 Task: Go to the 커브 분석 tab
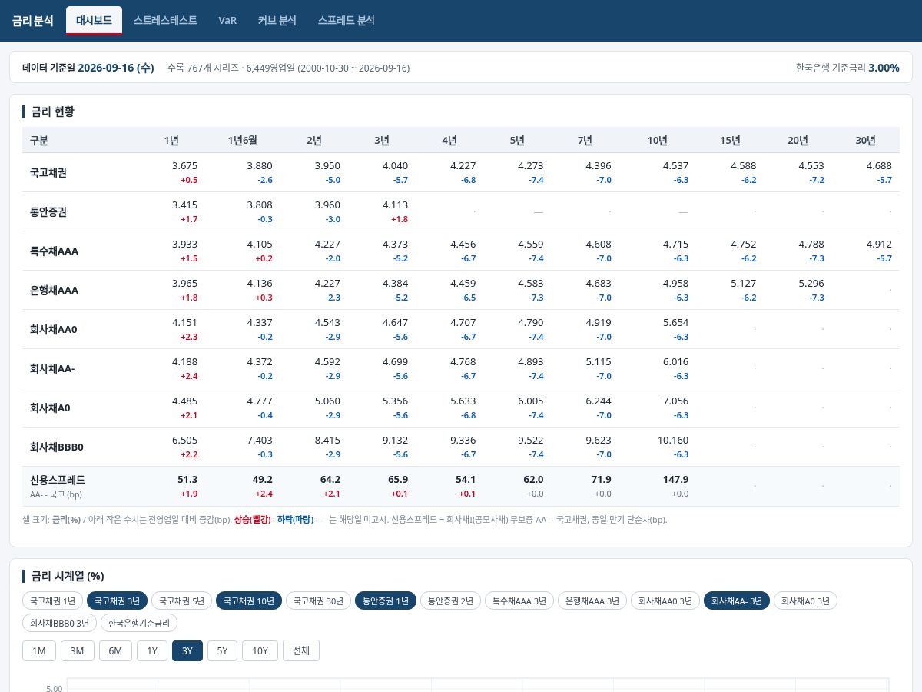277,20
